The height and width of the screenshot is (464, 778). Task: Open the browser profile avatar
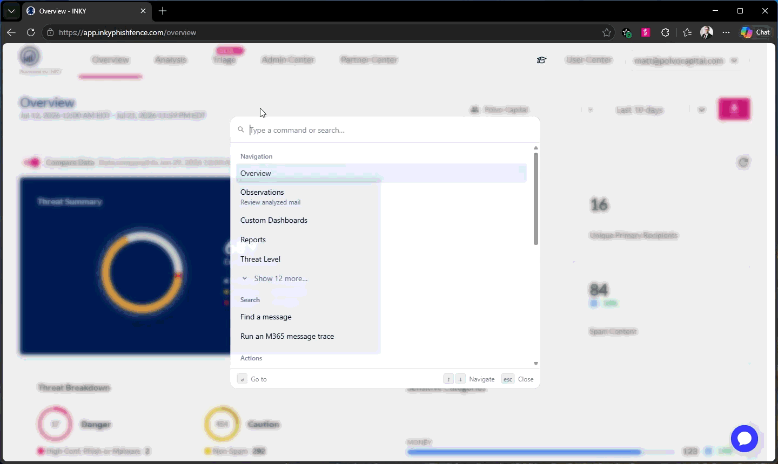pos(707,32)
